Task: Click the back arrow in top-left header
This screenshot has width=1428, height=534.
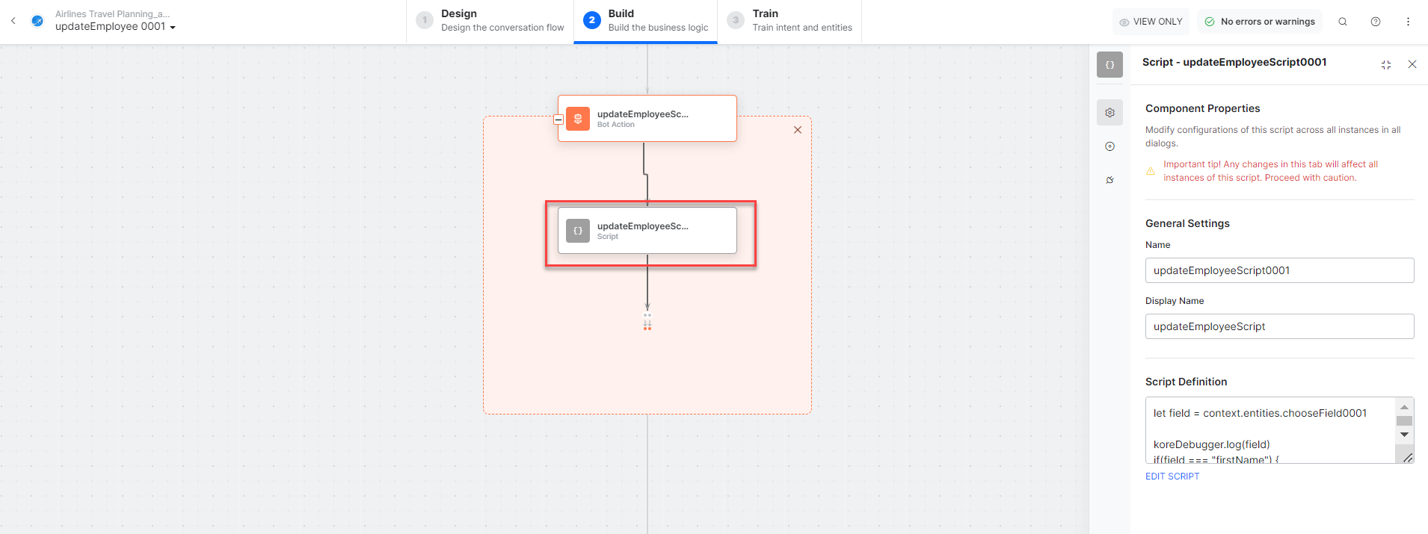Action: coord(13,21)
